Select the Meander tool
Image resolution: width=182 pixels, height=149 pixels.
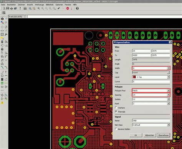2,64
